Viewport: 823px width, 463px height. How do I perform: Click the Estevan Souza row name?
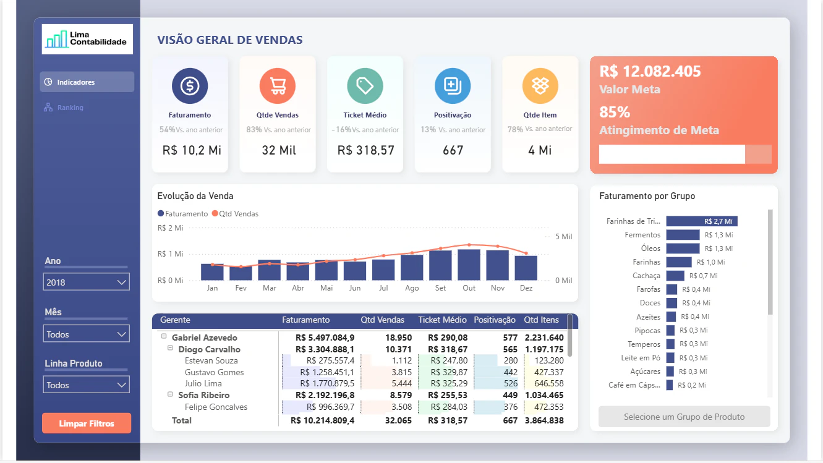[x=211, y=360]
